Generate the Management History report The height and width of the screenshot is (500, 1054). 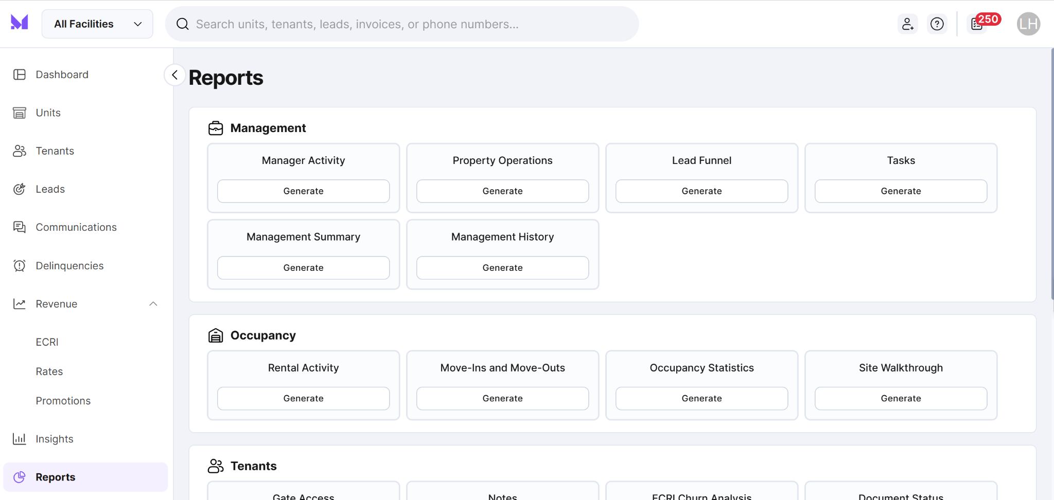coord(503,268)
